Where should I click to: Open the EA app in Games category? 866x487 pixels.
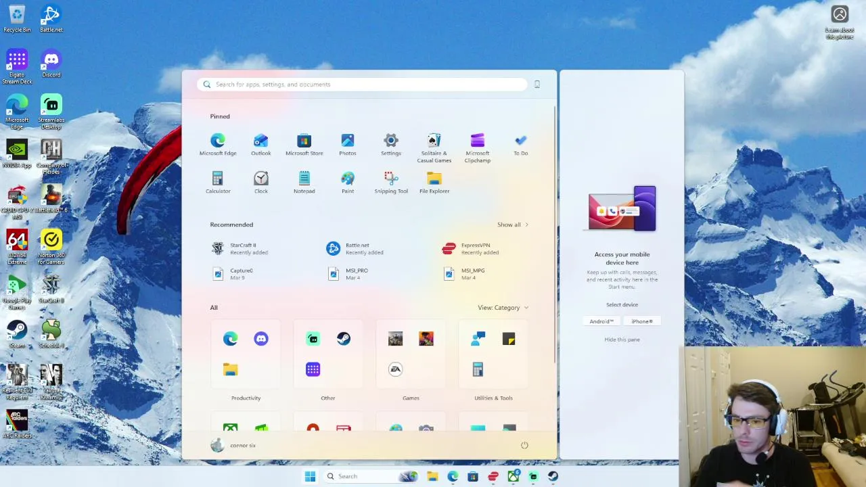(x=396, y=369)
